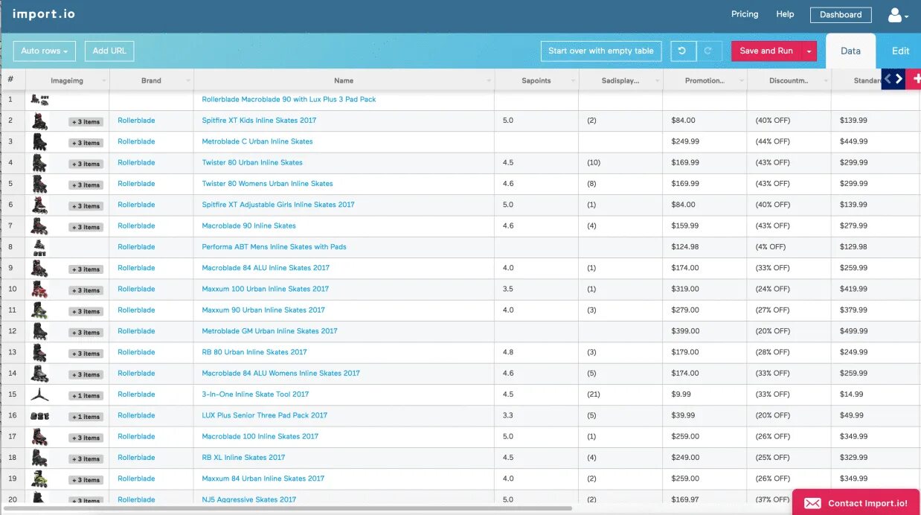Select the (21) review count cell
Image resolution: width=921 pixels, height=515 pixels.
click(x=620, y=394)
